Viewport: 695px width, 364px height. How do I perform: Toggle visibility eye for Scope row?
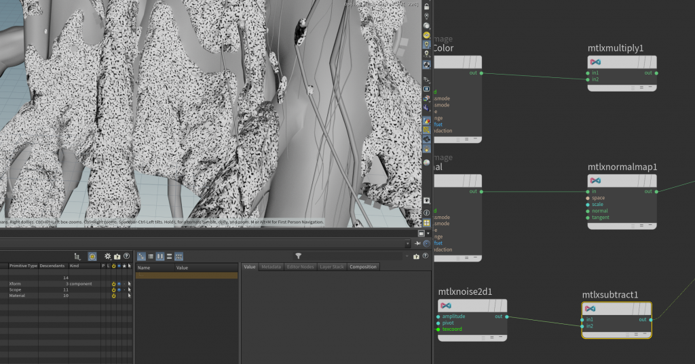(x=119, y=290)
